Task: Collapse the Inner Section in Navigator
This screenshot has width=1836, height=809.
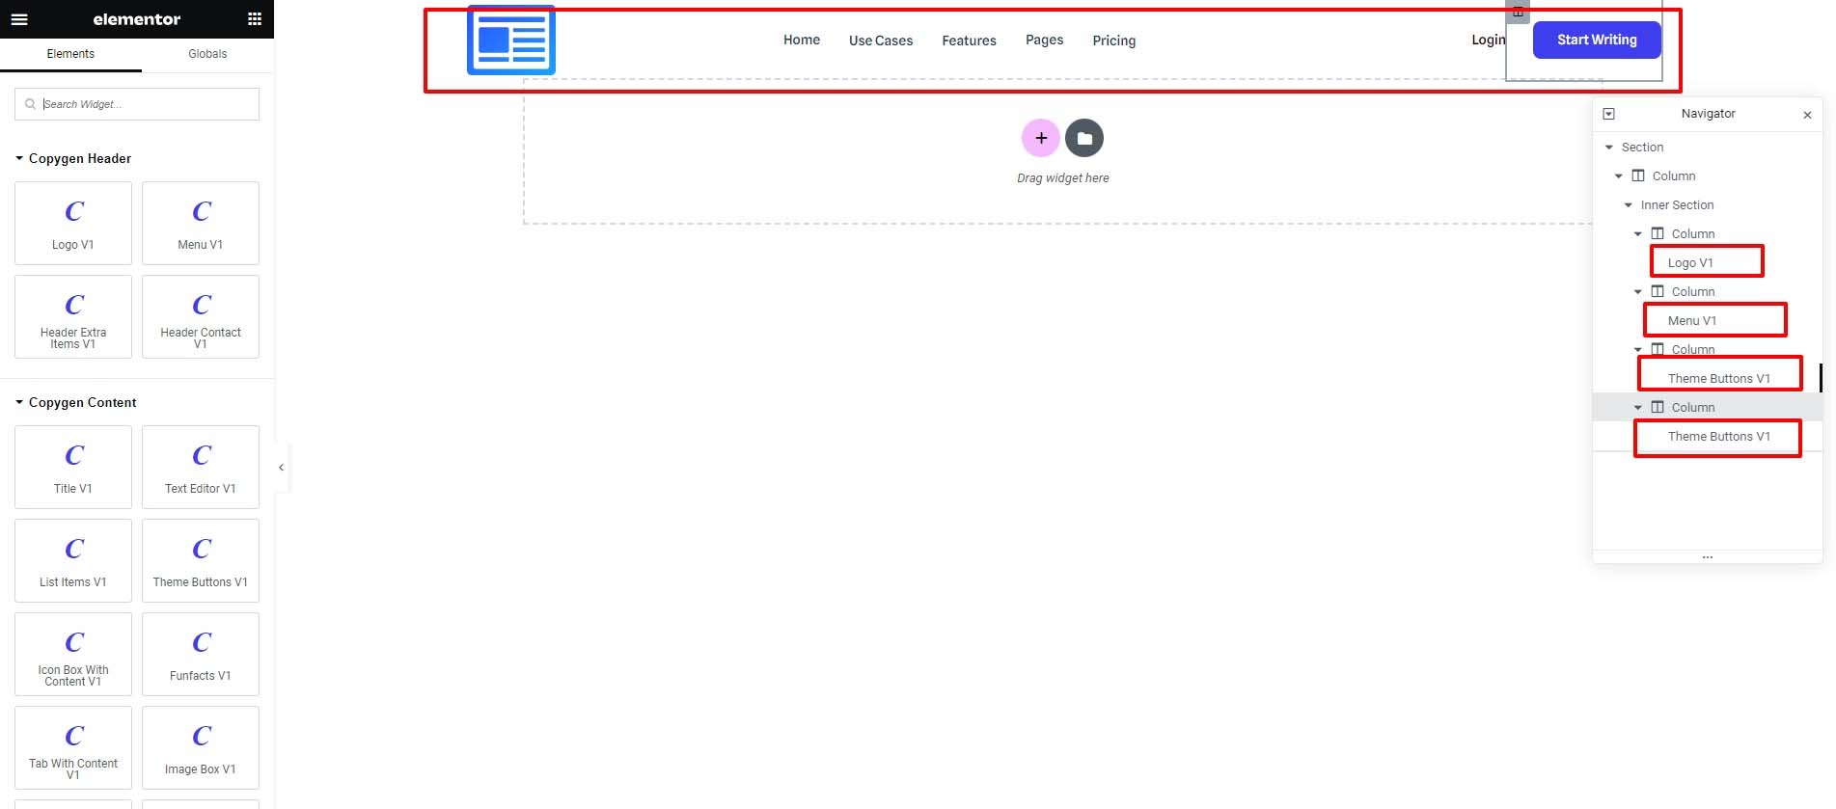Action: pyautogui.click(x=1629, y=205)
